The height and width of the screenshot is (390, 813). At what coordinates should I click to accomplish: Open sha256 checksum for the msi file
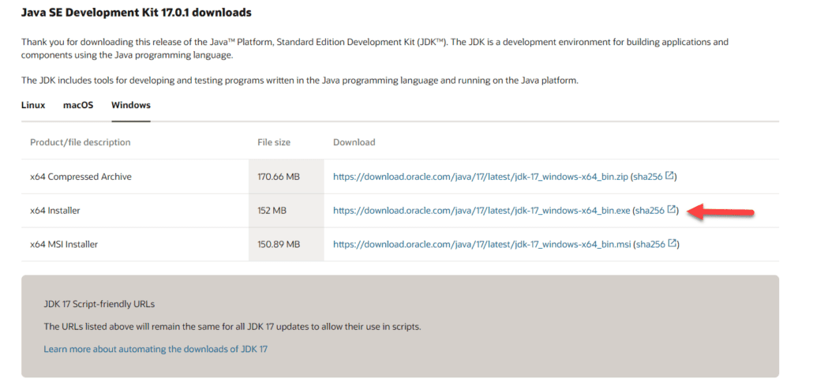click(650, 245)
